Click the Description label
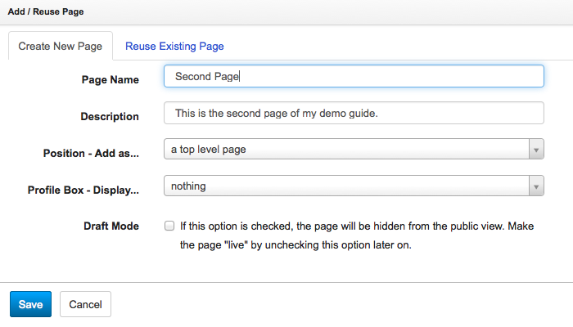This screenshot has width=573, height=327. 110,116
